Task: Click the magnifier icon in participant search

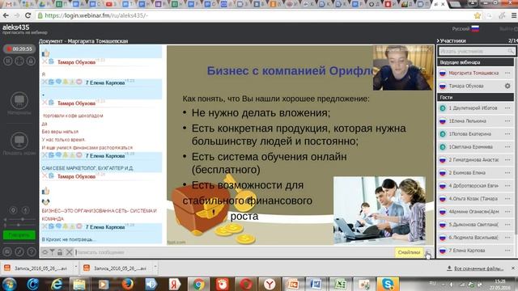Action: pyautogui.click(x=511, y=51)
